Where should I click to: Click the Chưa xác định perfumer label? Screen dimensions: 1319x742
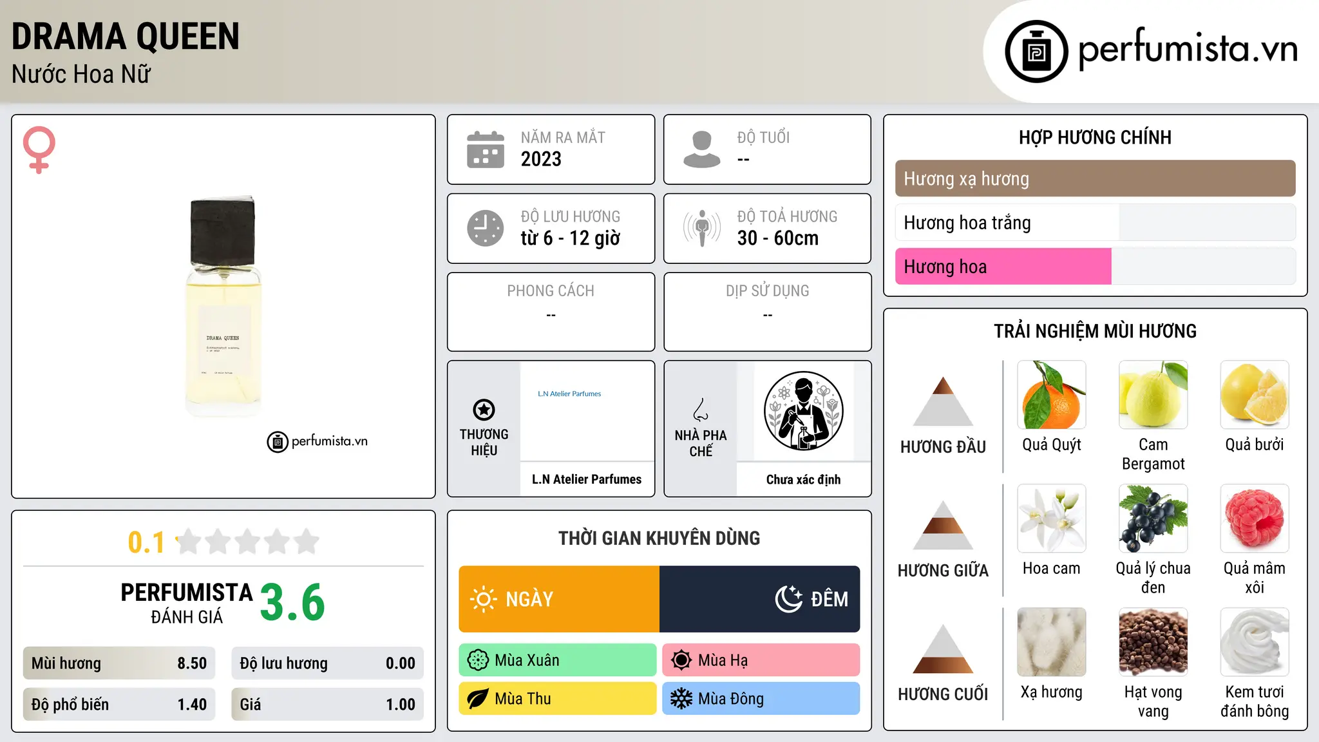(x=803, y=479)
